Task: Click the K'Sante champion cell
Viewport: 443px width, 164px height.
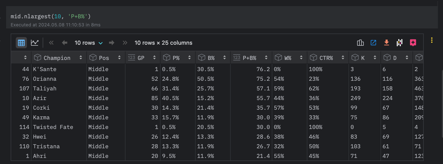Action: (x=59, y=69)
